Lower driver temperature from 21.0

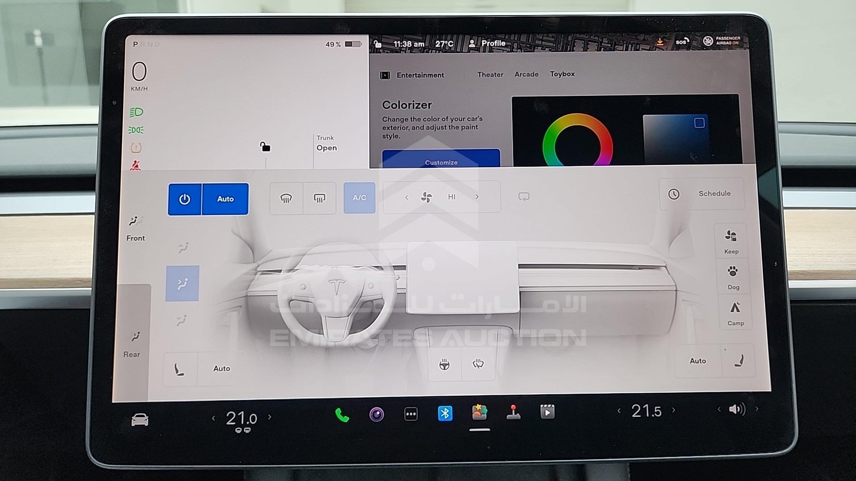(213, 418)
